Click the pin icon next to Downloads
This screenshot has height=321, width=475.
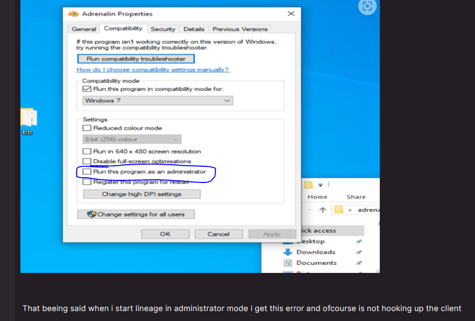(359, 253)
